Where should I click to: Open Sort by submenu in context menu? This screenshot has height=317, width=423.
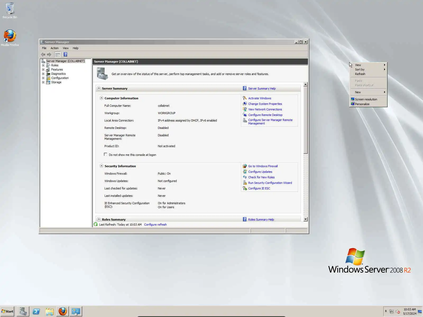click(x=368, y=69)
